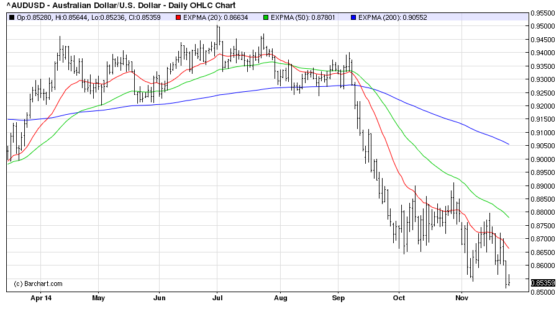The width and height of the screenshot is (559, 317).
Task: Click the 0.90000 price level on y-axis
Action: coord(544,159)
